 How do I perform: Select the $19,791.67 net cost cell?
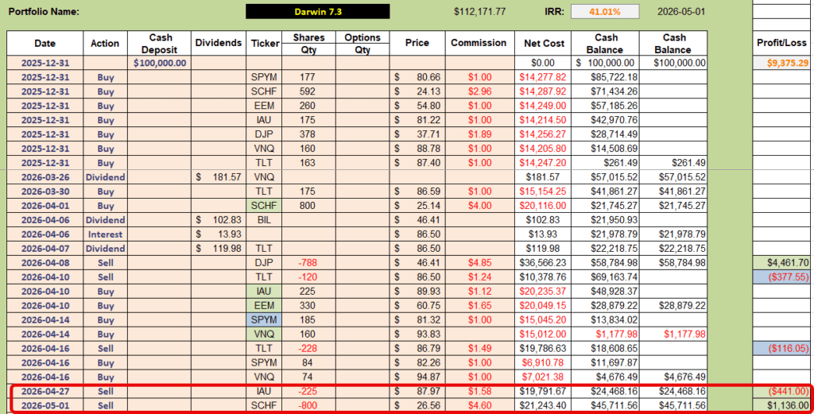[543, 391]
